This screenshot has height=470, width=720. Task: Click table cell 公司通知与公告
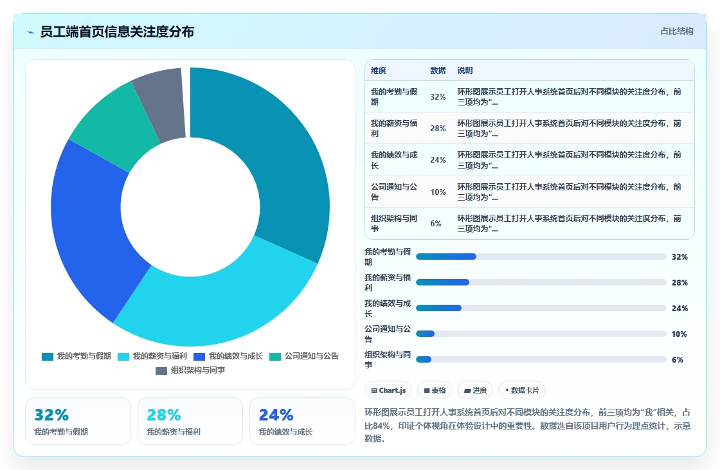click(x=395, y=192)
